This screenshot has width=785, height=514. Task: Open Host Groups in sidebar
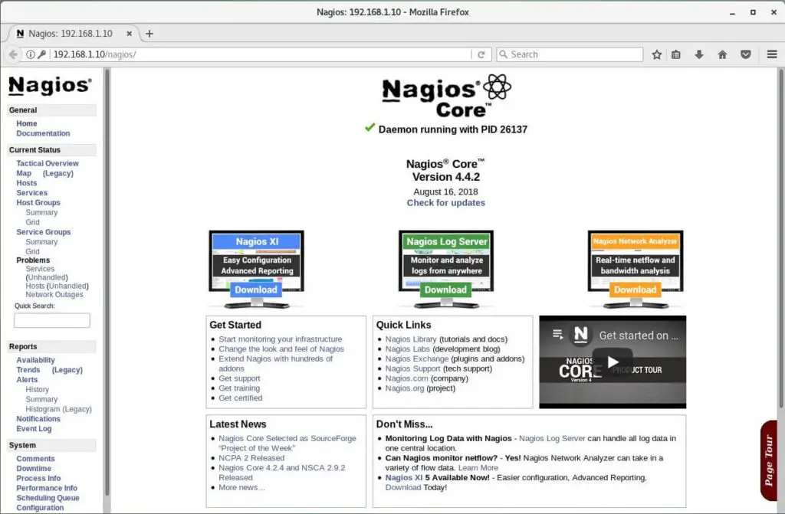[x=38, y=203]
